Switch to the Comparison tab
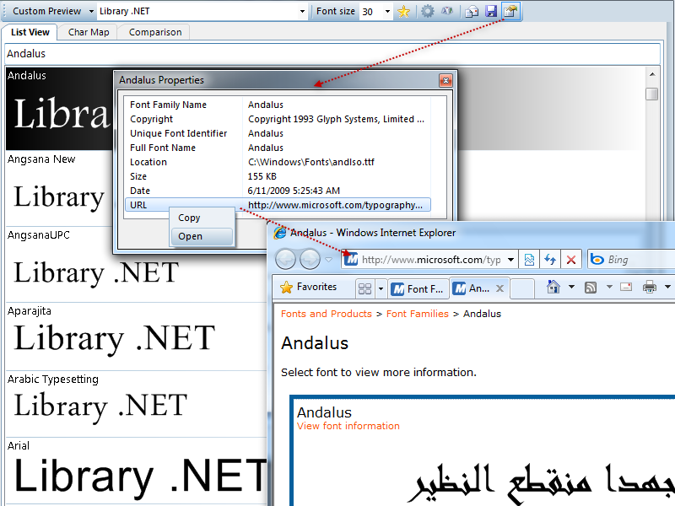 [x=155, y=32]
